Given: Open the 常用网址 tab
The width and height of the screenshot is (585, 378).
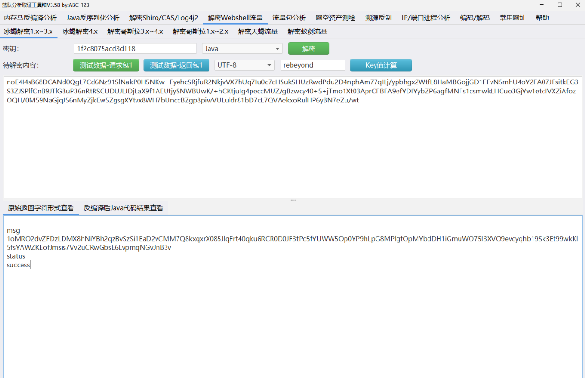Looking at the screenshot, I should point(512,18).
